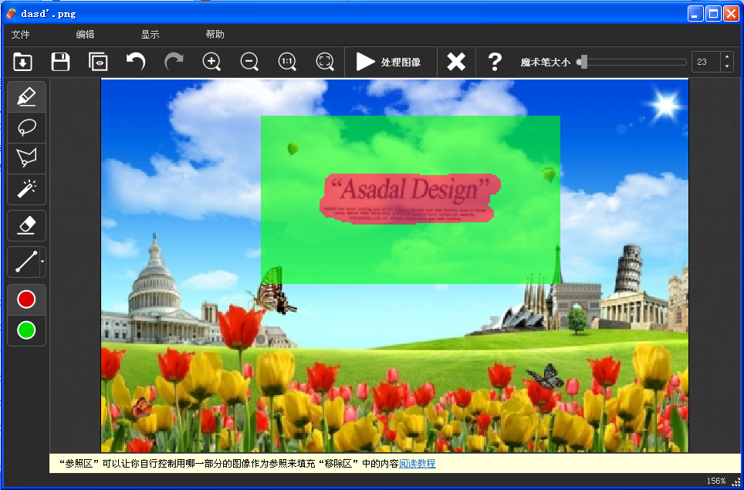Toggle the original image preview eye icon

point(98,62)
